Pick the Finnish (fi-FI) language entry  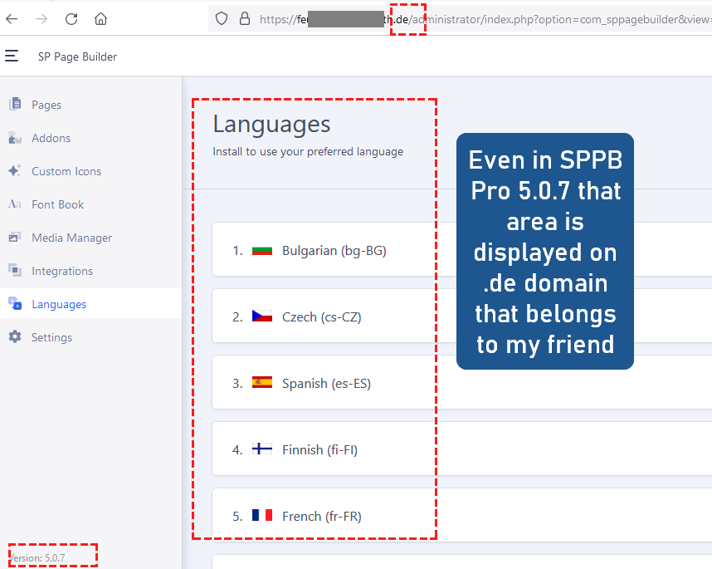pyautogui.click(x=319, y=449)
